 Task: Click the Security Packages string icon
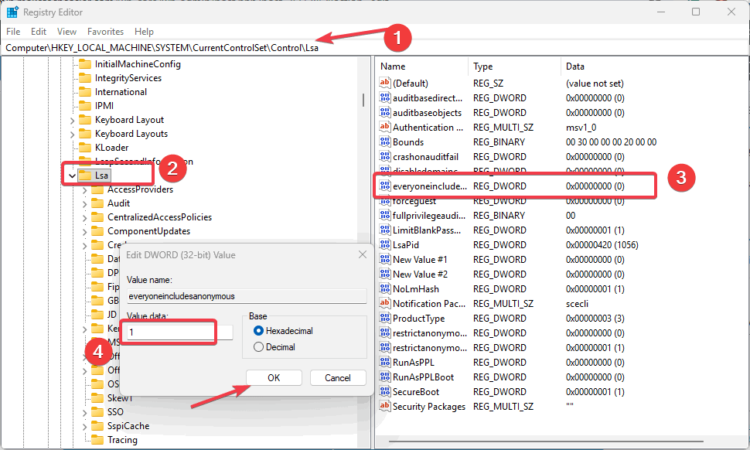point(384,406)
